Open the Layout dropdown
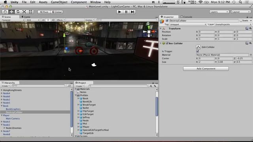 click(x=241, y=12)
